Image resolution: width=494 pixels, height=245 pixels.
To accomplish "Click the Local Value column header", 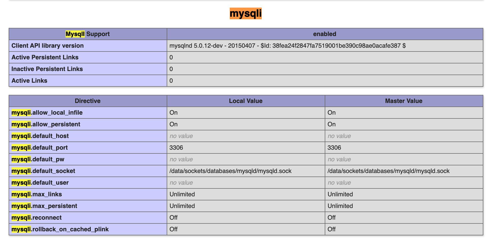I will [x=246, y=101].
